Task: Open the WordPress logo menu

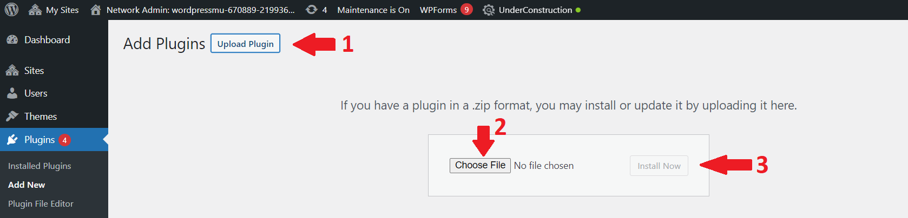Action: pos(11,10)
